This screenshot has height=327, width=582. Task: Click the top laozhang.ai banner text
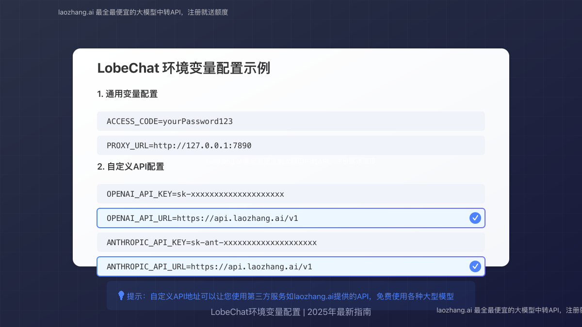pos(143,12)
